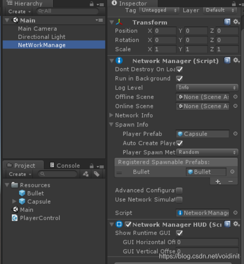Toggle Dont Destroy On Load checkbox
244x264 pixels.
(180, 69)
